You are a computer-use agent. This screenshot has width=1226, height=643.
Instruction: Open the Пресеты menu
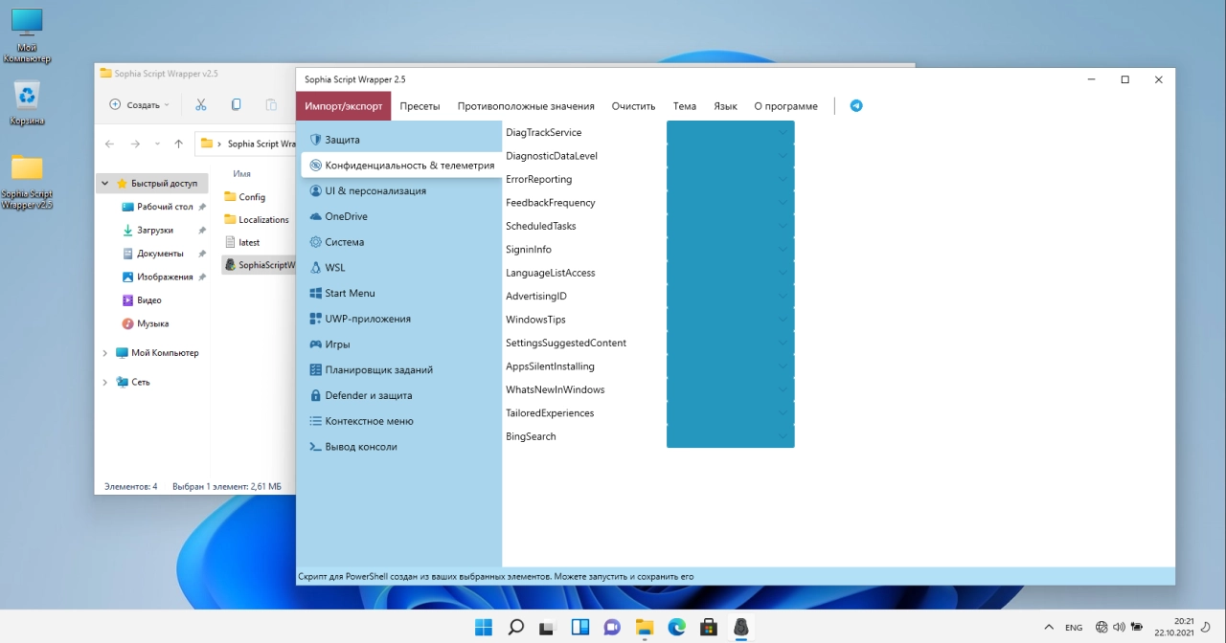420,106
